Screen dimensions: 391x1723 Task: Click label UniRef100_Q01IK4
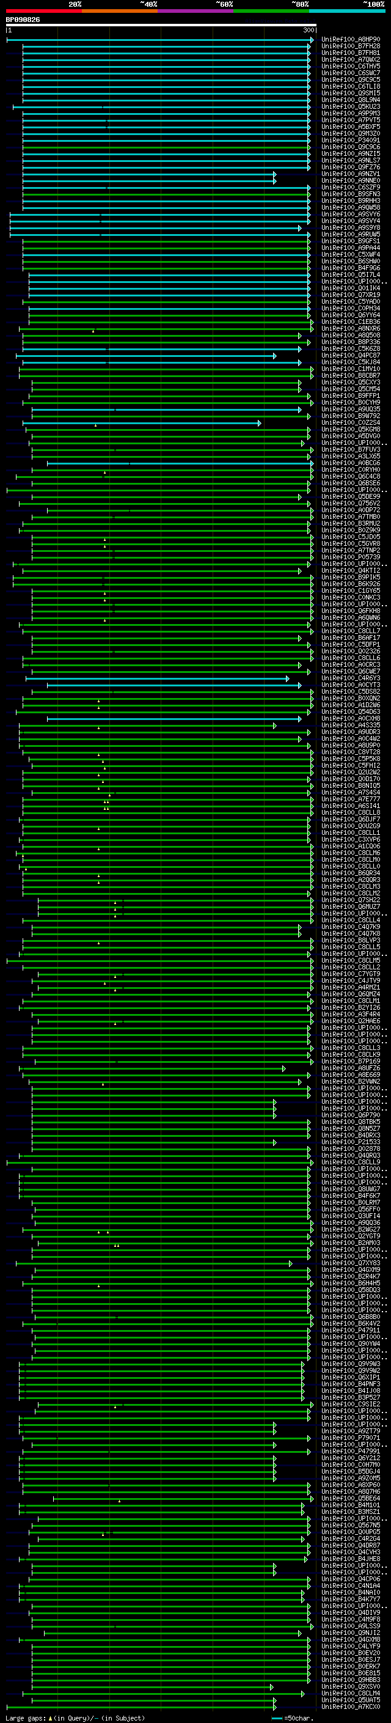click(351, 288)
